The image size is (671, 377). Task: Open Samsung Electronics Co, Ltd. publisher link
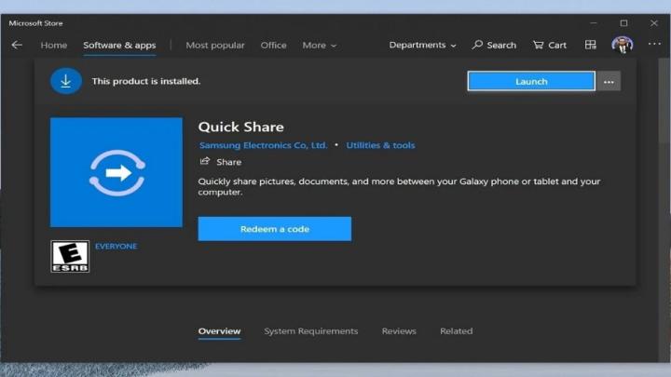263,145
